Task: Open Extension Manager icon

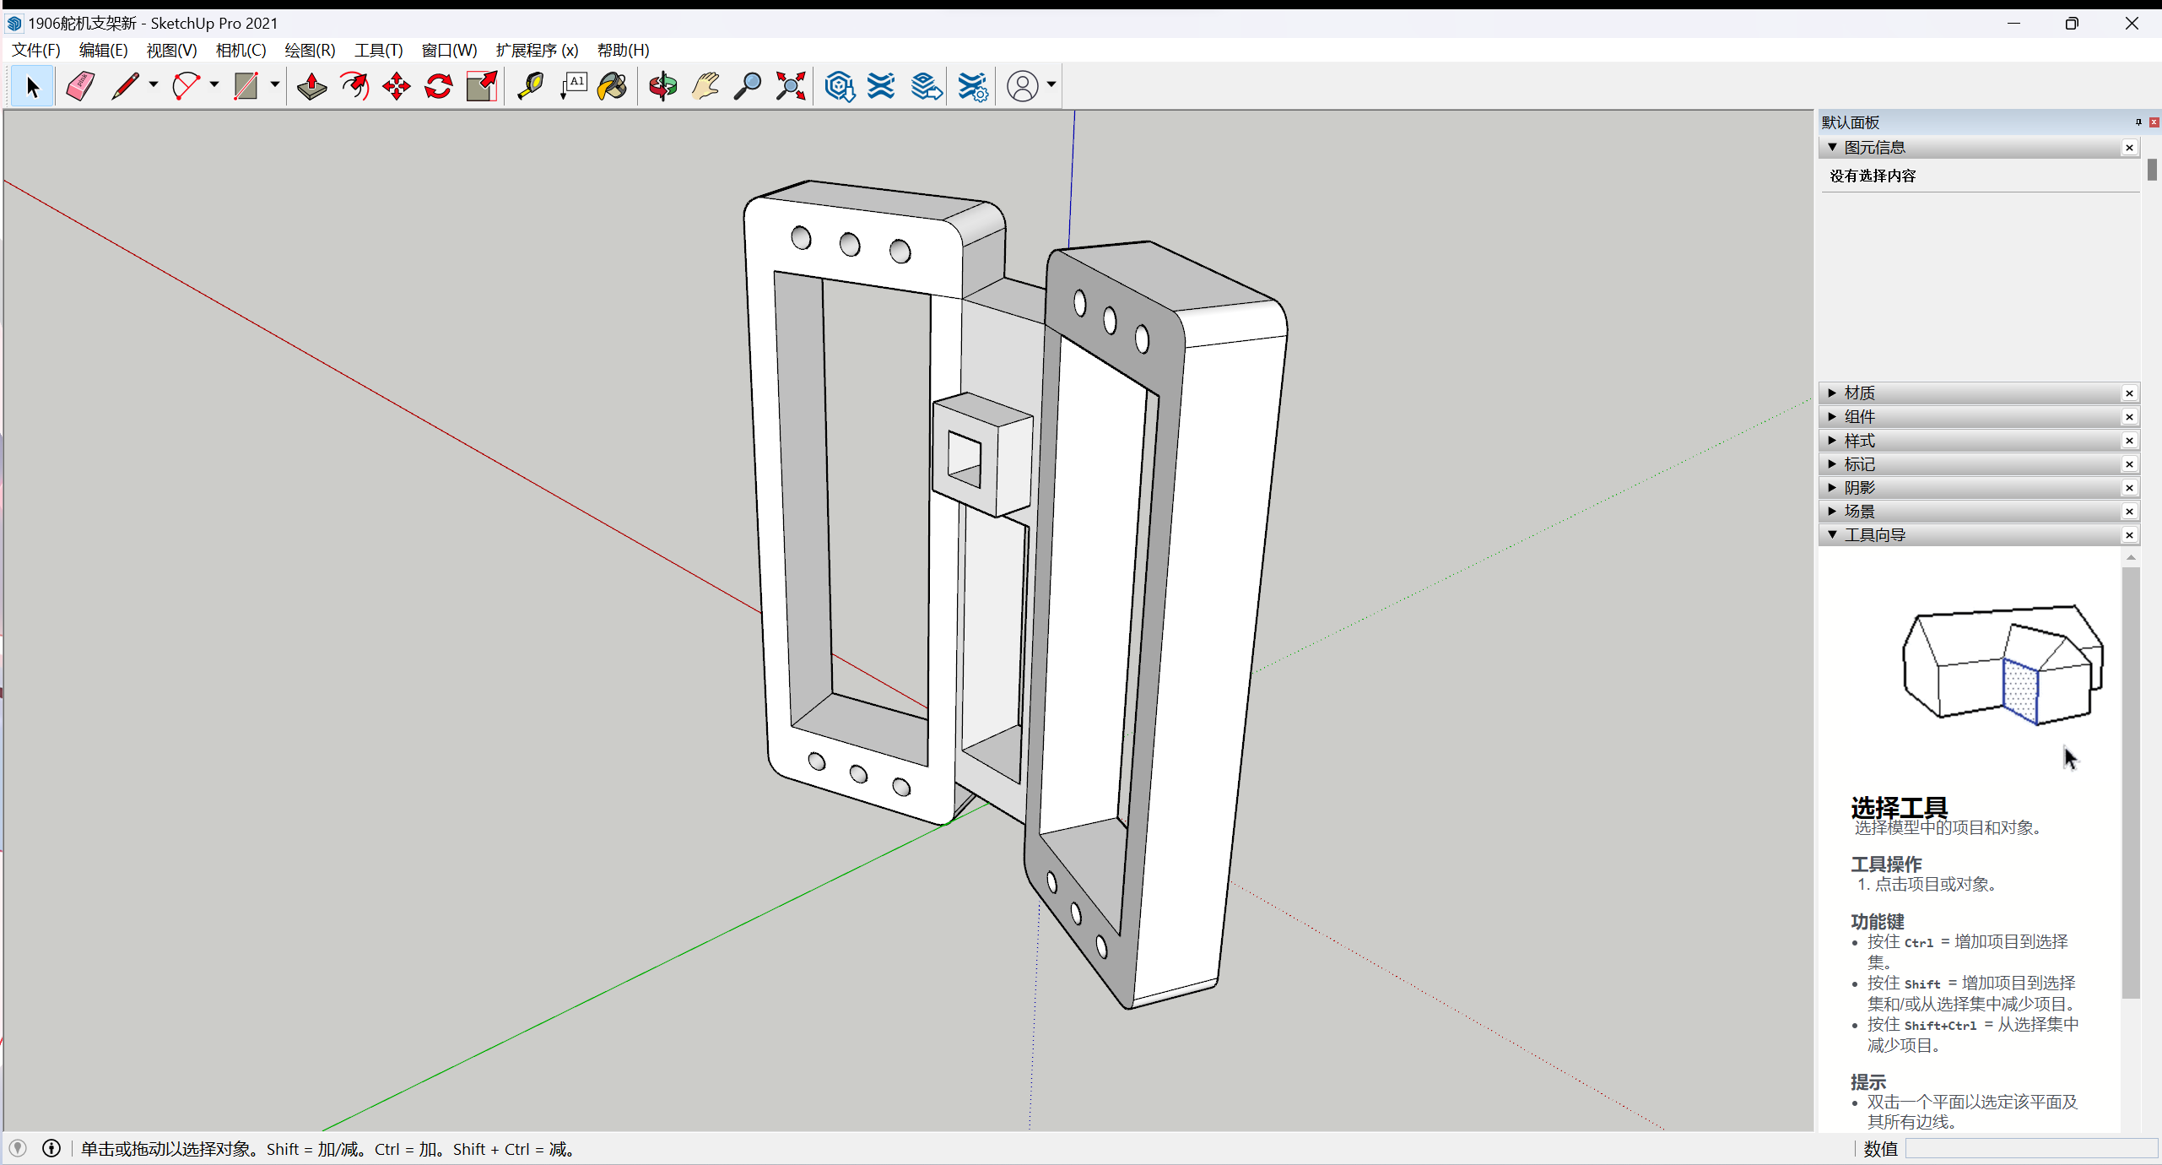Action: [x=972, y=86]
